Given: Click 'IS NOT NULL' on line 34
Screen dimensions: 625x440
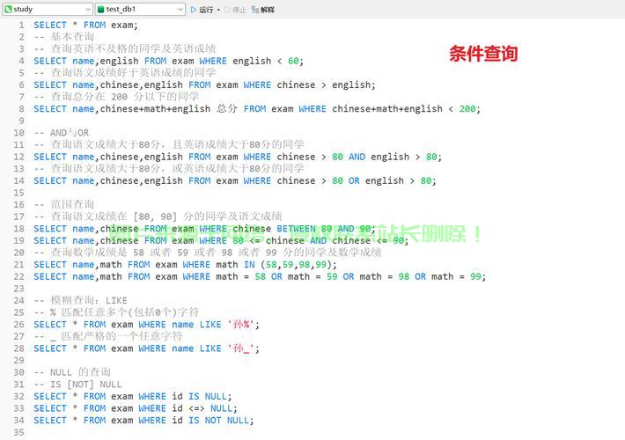Looking at the screenshot, I should click(219, 420).
